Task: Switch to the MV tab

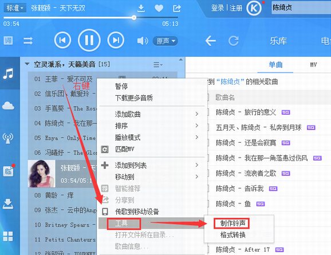Action: [x=313, y=65]
